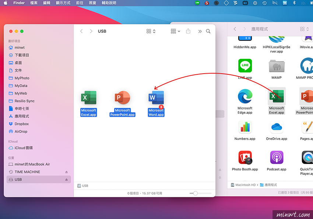Select OneDrive.app icon
This screenshot has width=313, height=219.
click(x=277, y=127)
